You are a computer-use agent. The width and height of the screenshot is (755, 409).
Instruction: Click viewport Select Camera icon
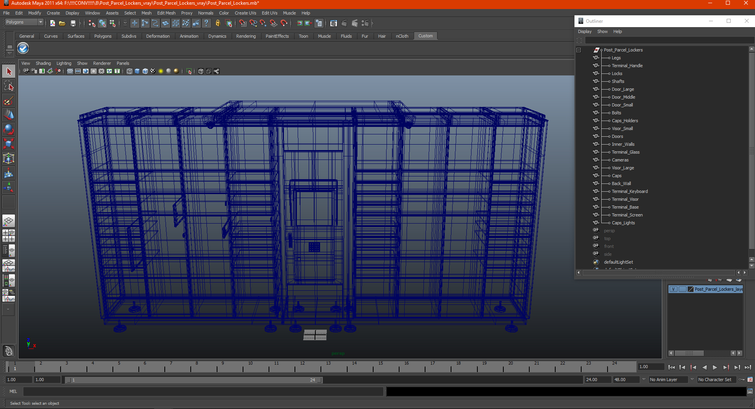coord(26,71)
